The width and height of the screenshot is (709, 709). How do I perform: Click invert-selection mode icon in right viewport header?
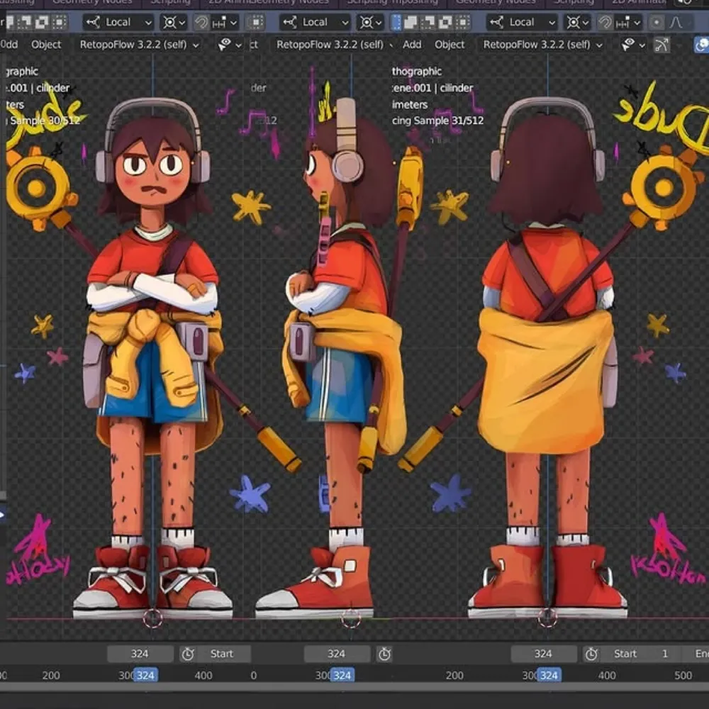tap(446, 22)
